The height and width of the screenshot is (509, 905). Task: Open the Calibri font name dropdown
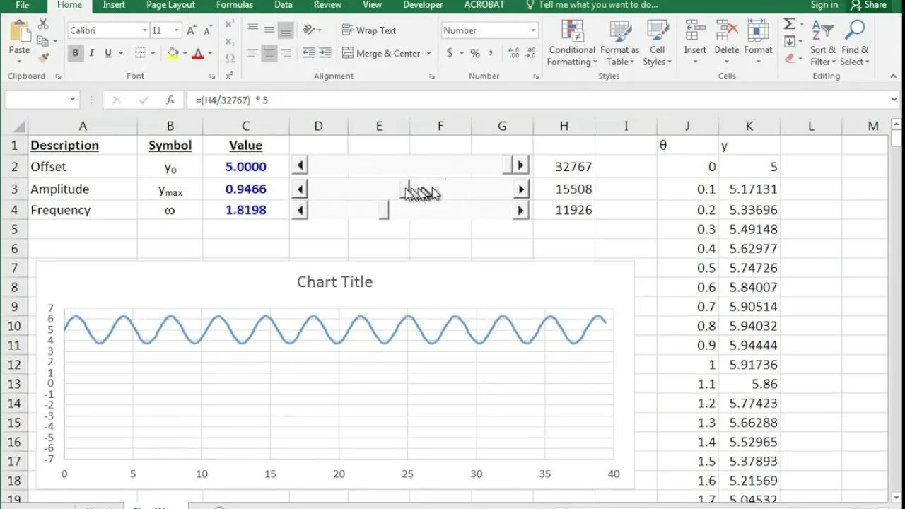click(x=144, y=30)
